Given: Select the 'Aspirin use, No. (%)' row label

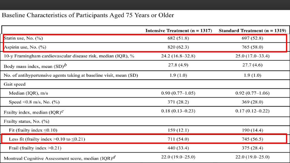Looking at the screenshot, I should (25, 47).
